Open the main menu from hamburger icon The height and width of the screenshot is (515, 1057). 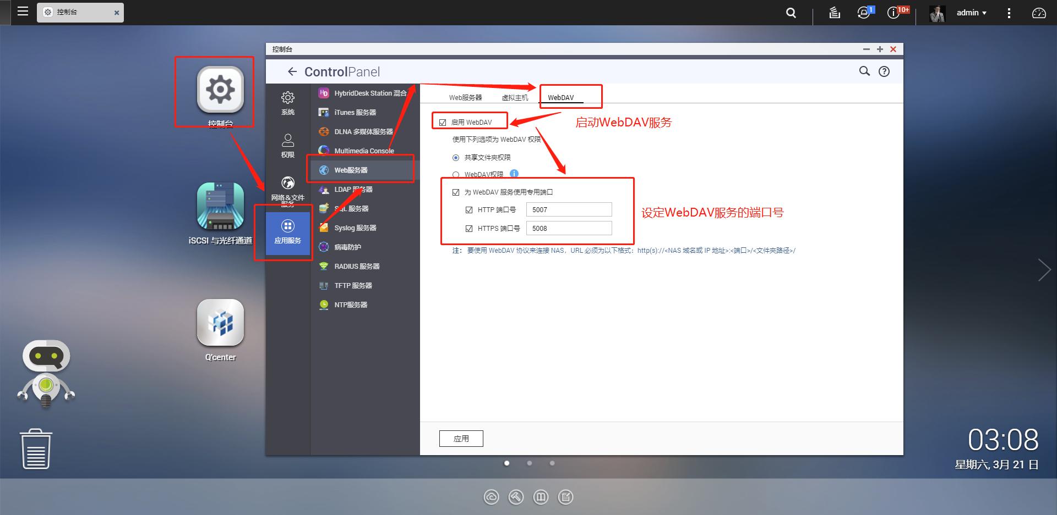click(22, 12)
